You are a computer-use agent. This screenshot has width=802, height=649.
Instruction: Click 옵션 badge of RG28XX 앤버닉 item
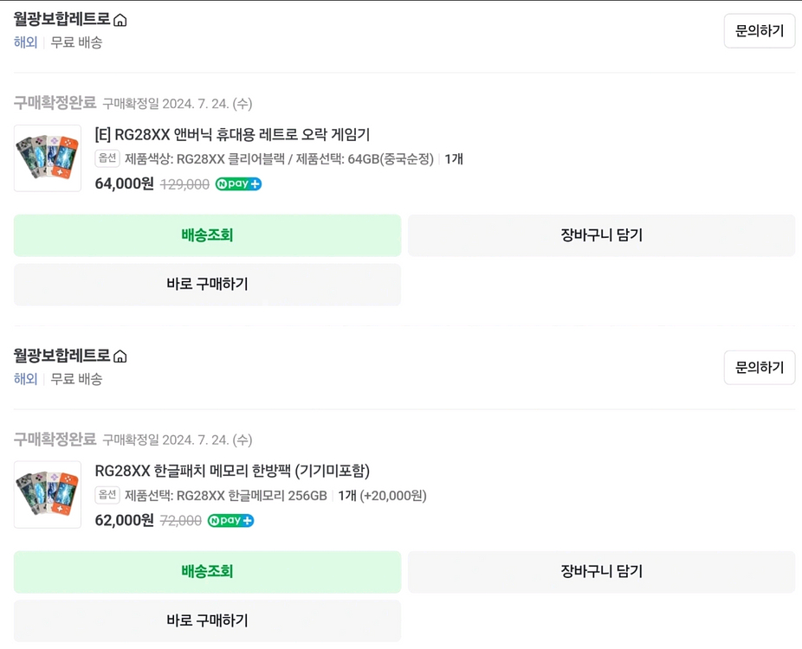(107, 158)
